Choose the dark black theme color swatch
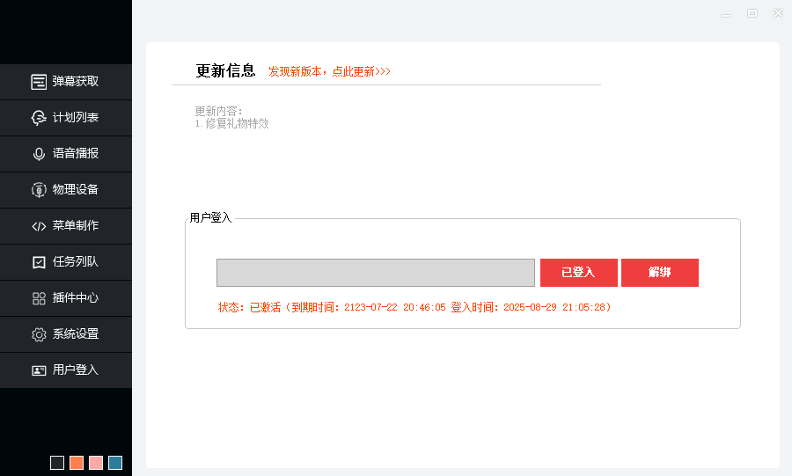Screen dimensions: 792x476 point(57,463)
